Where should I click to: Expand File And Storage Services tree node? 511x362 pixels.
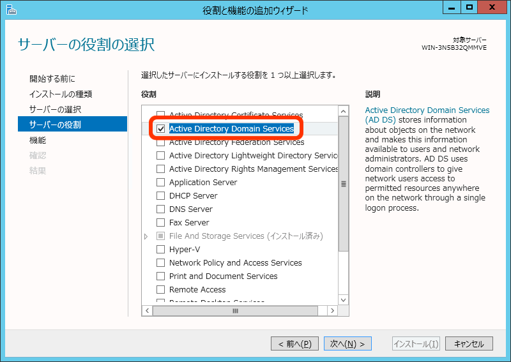tap(146, 236)
